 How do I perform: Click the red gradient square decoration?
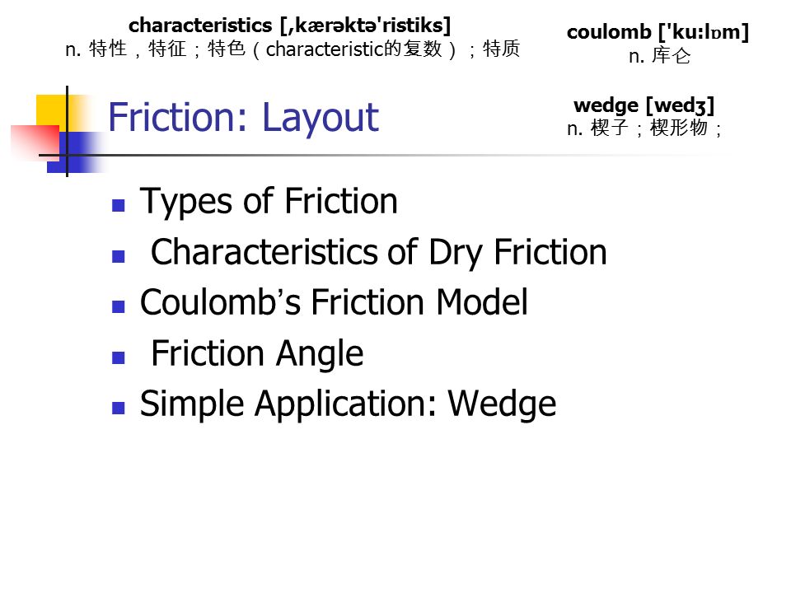pyautogui.click(x=35, y=143)
